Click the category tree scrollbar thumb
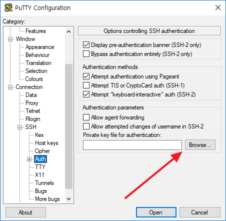This screenshot has width=226, height=221. click(68, 126)
